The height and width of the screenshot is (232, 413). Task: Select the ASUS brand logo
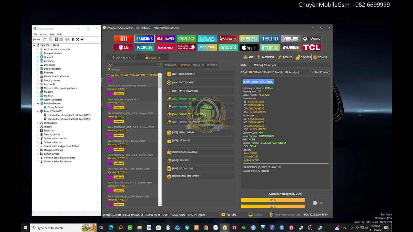[291, 39]
